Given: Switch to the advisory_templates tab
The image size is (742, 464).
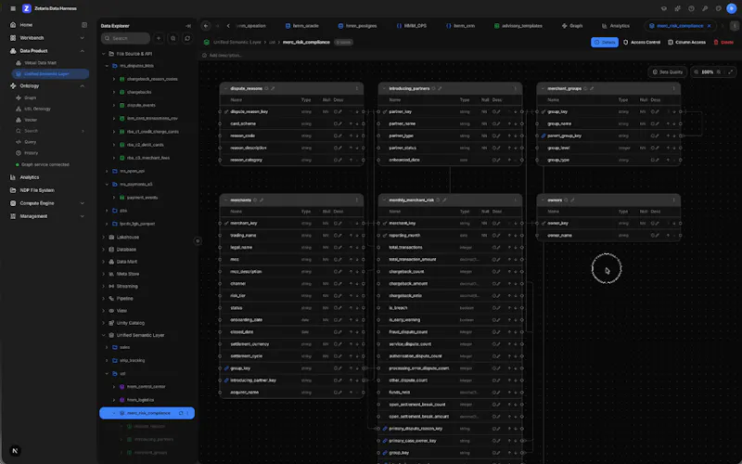Looking at the screenshot, I should click(x=518, y=26).
